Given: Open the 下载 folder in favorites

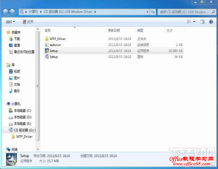Looking at the screenshot, I should [x=15, y=39].
